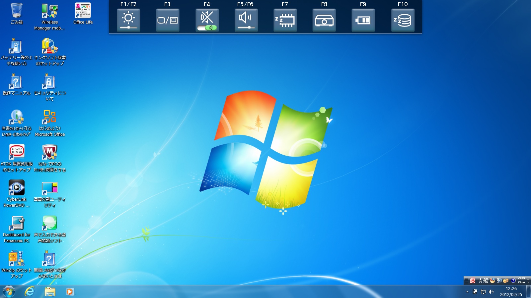Launch Internet Explorer from the taskbar
531x298 pixels.
tap(30, 292)
